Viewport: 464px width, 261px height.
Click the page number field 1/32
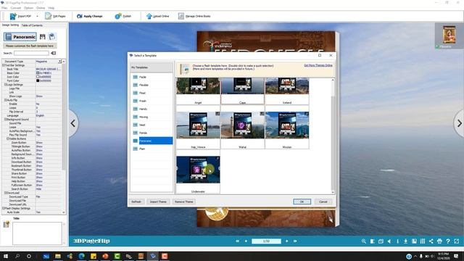[x=266, y=241]
